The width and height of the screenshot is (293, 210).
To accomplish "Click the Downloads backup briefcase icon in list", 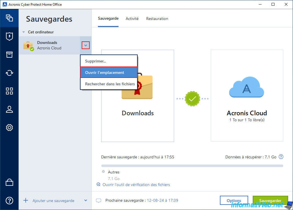I will 29,46.
